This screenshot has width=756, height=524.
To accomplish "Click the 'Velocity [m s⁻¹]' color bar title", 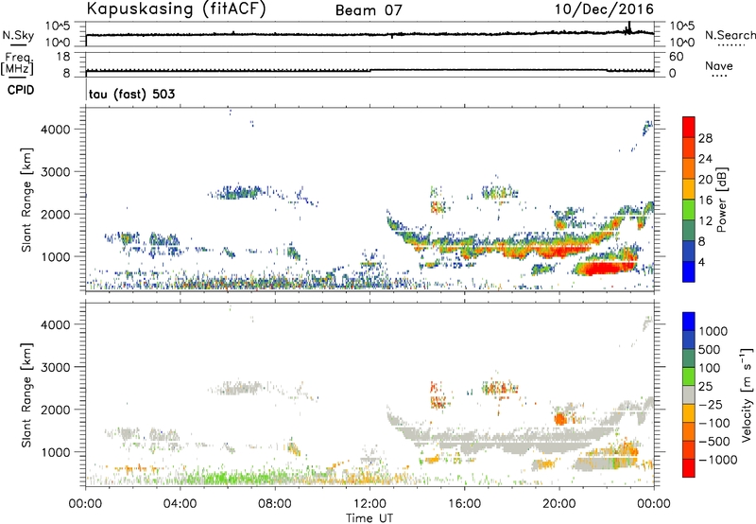I will [x=747, y=394].
